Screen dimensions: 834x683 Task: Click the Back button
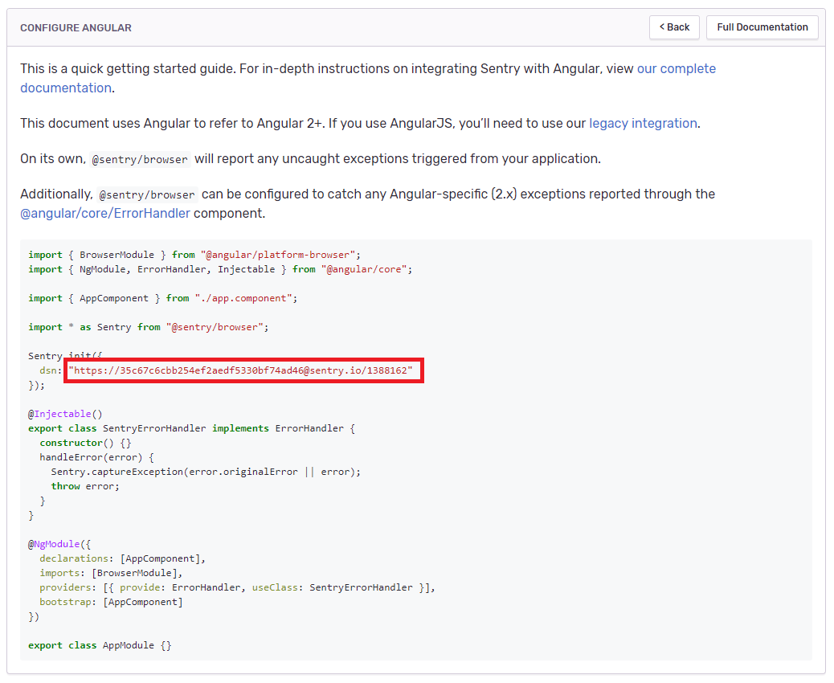tap(674, 27)
